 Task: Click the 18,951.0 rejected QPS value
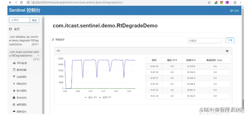pos(191,90)
